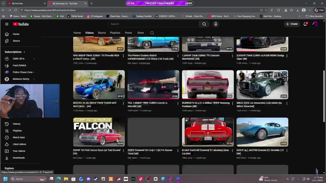Open options menu for 1,200HP Chevelle Restomod video
The height and width of the screenshot is (183, 326).
tap(232, 56)
